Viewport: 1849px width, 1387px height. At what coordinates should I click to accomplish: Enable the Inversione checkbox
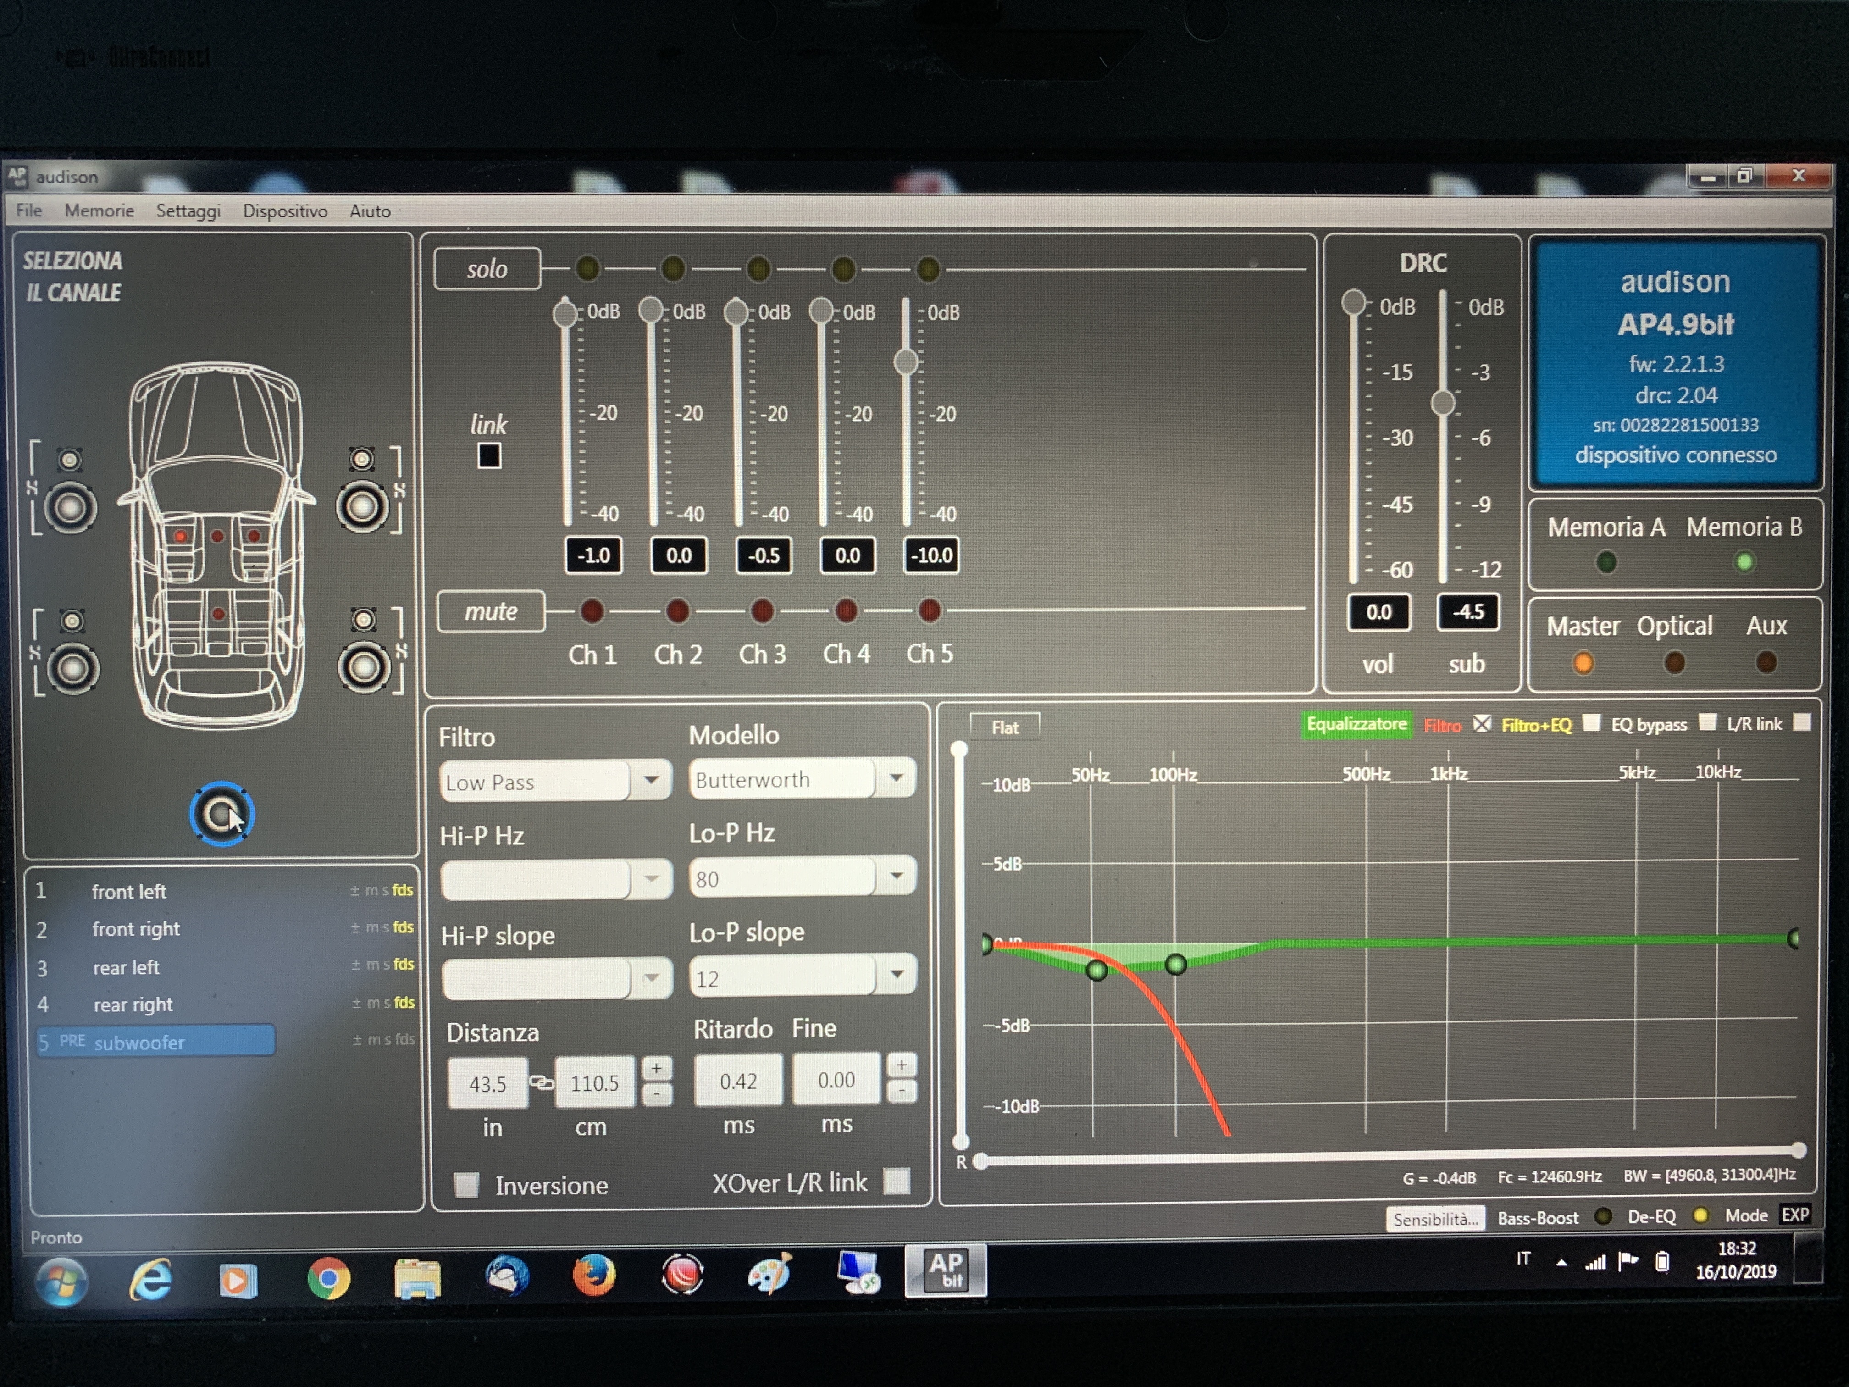coord(466,1184)
